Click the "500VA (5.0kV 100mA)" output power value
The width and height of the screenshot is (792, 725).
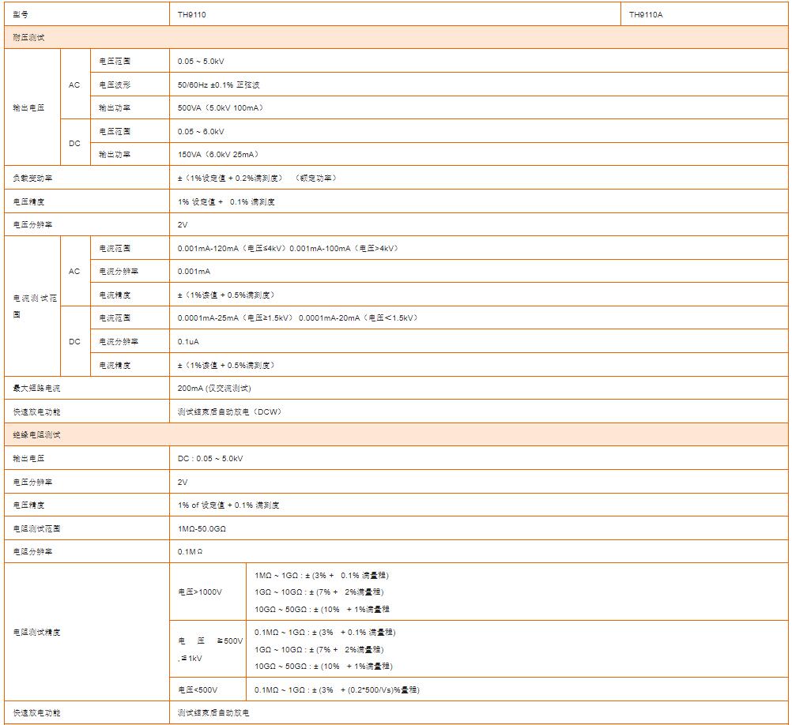221,108
